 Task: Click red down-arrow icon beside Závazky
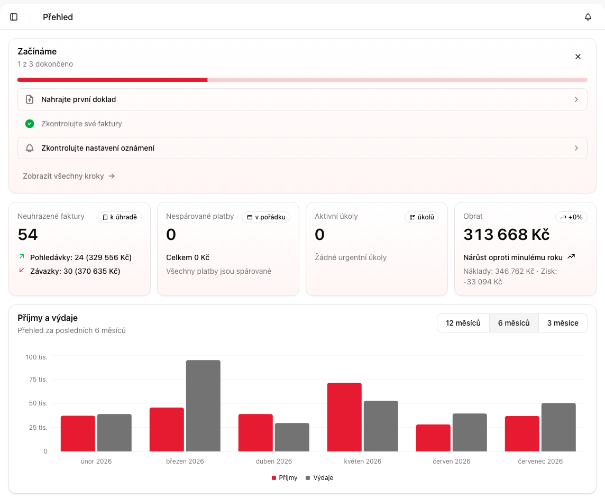pyautogui.click(x=22, y=270)
